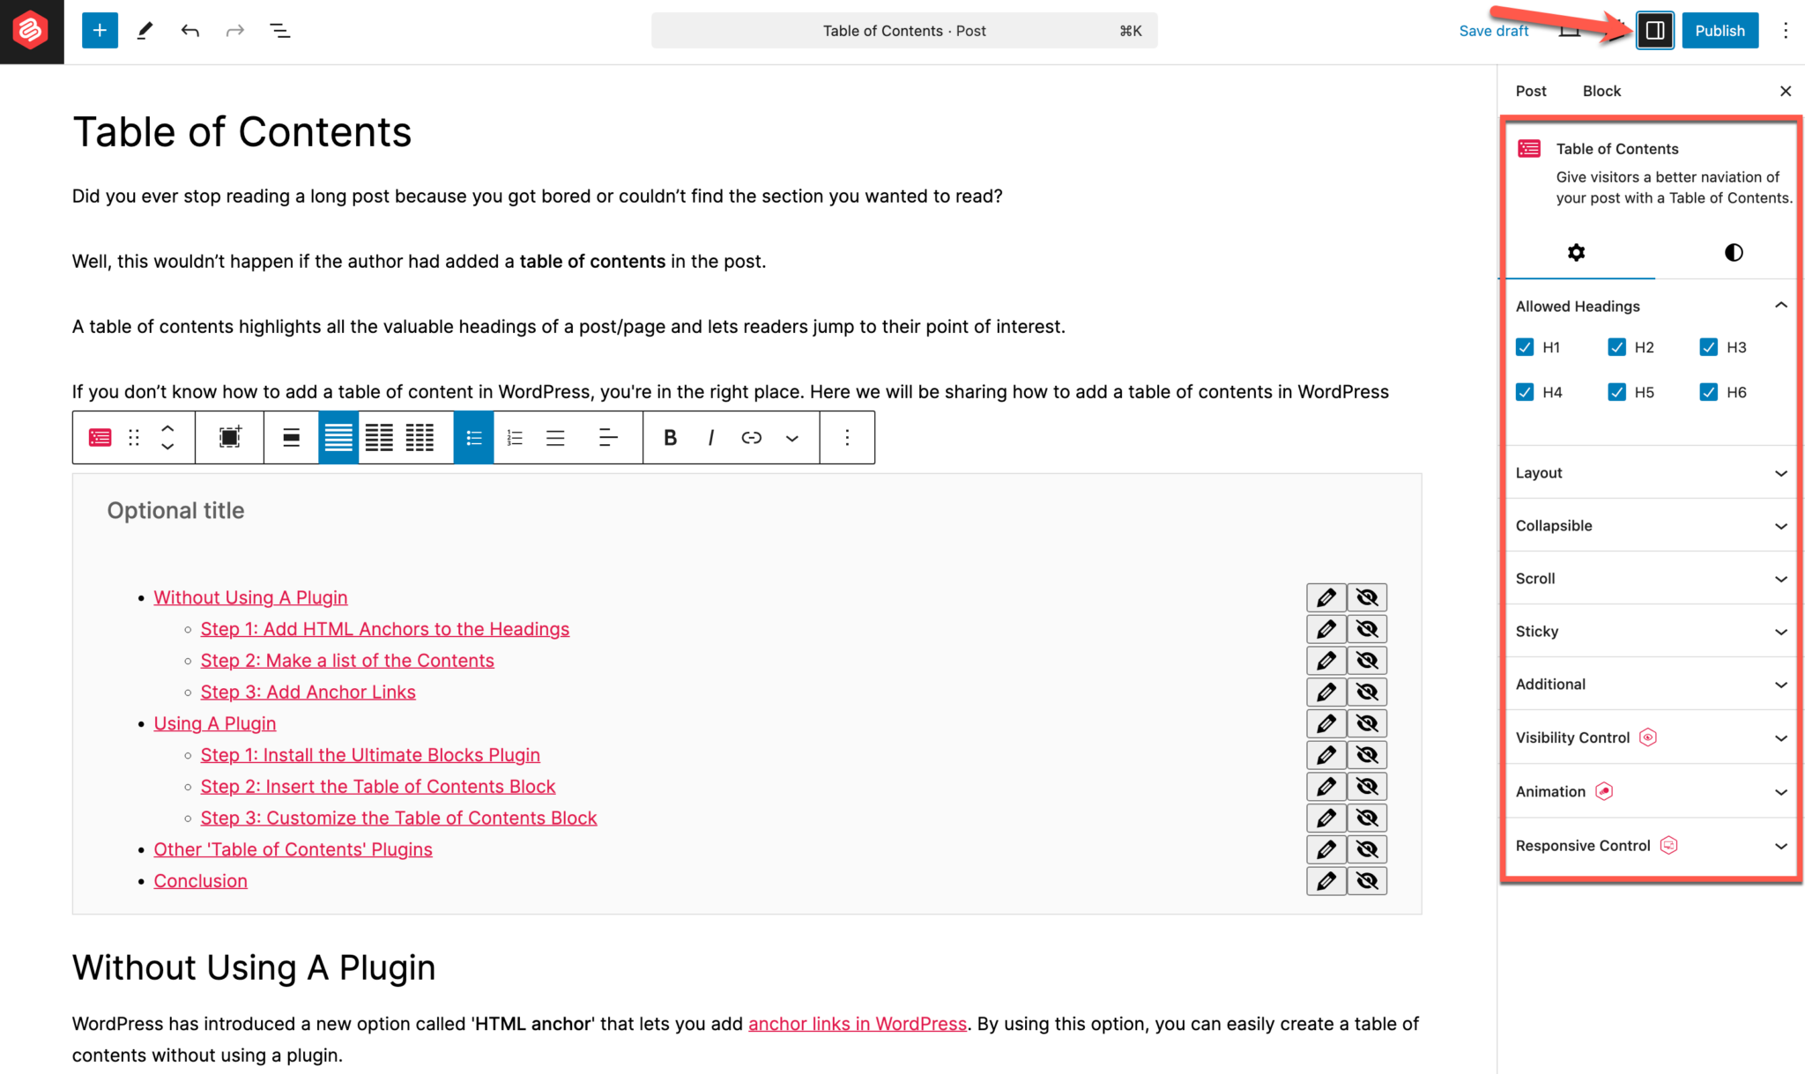Click the insert link icon
Image resolution: width=1805 pixels, height=1074 pixels.
pos(751,437)
